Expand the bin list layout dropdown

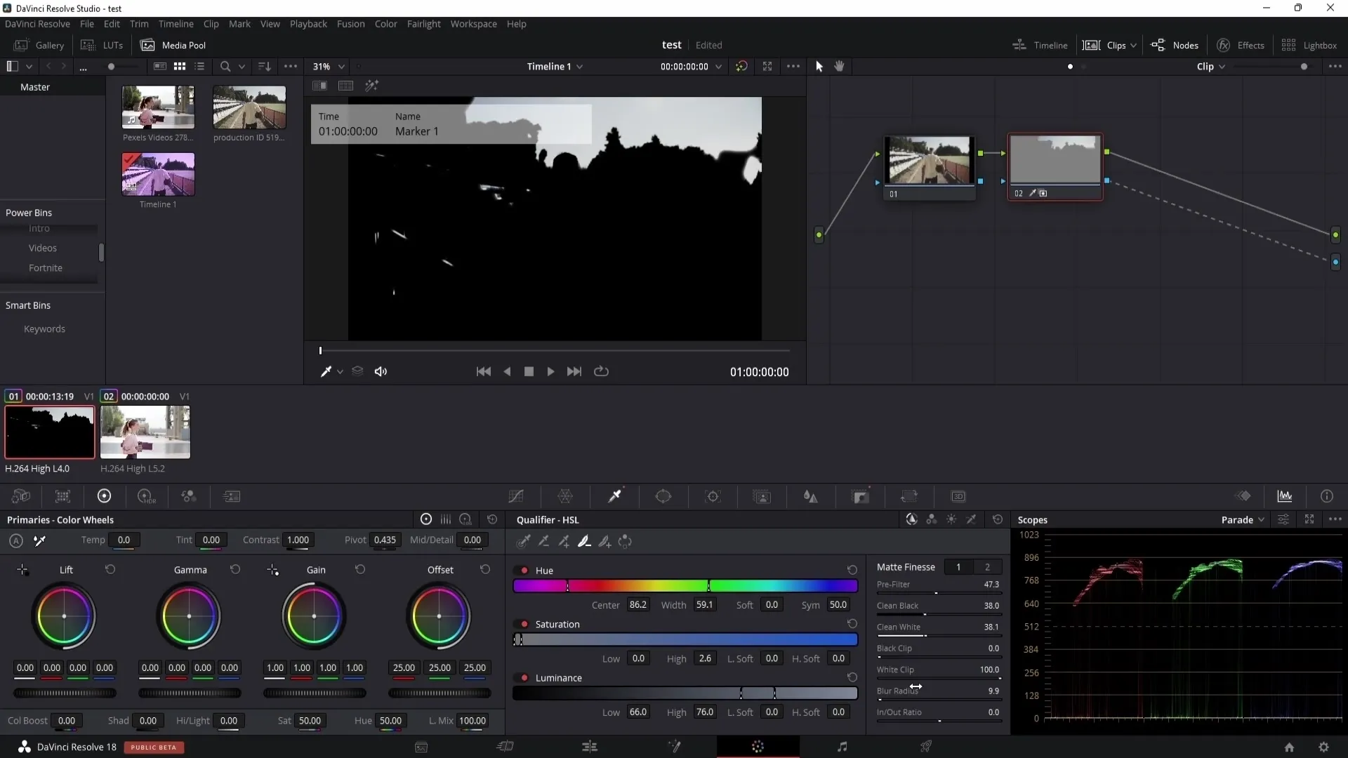pos(29,66)
